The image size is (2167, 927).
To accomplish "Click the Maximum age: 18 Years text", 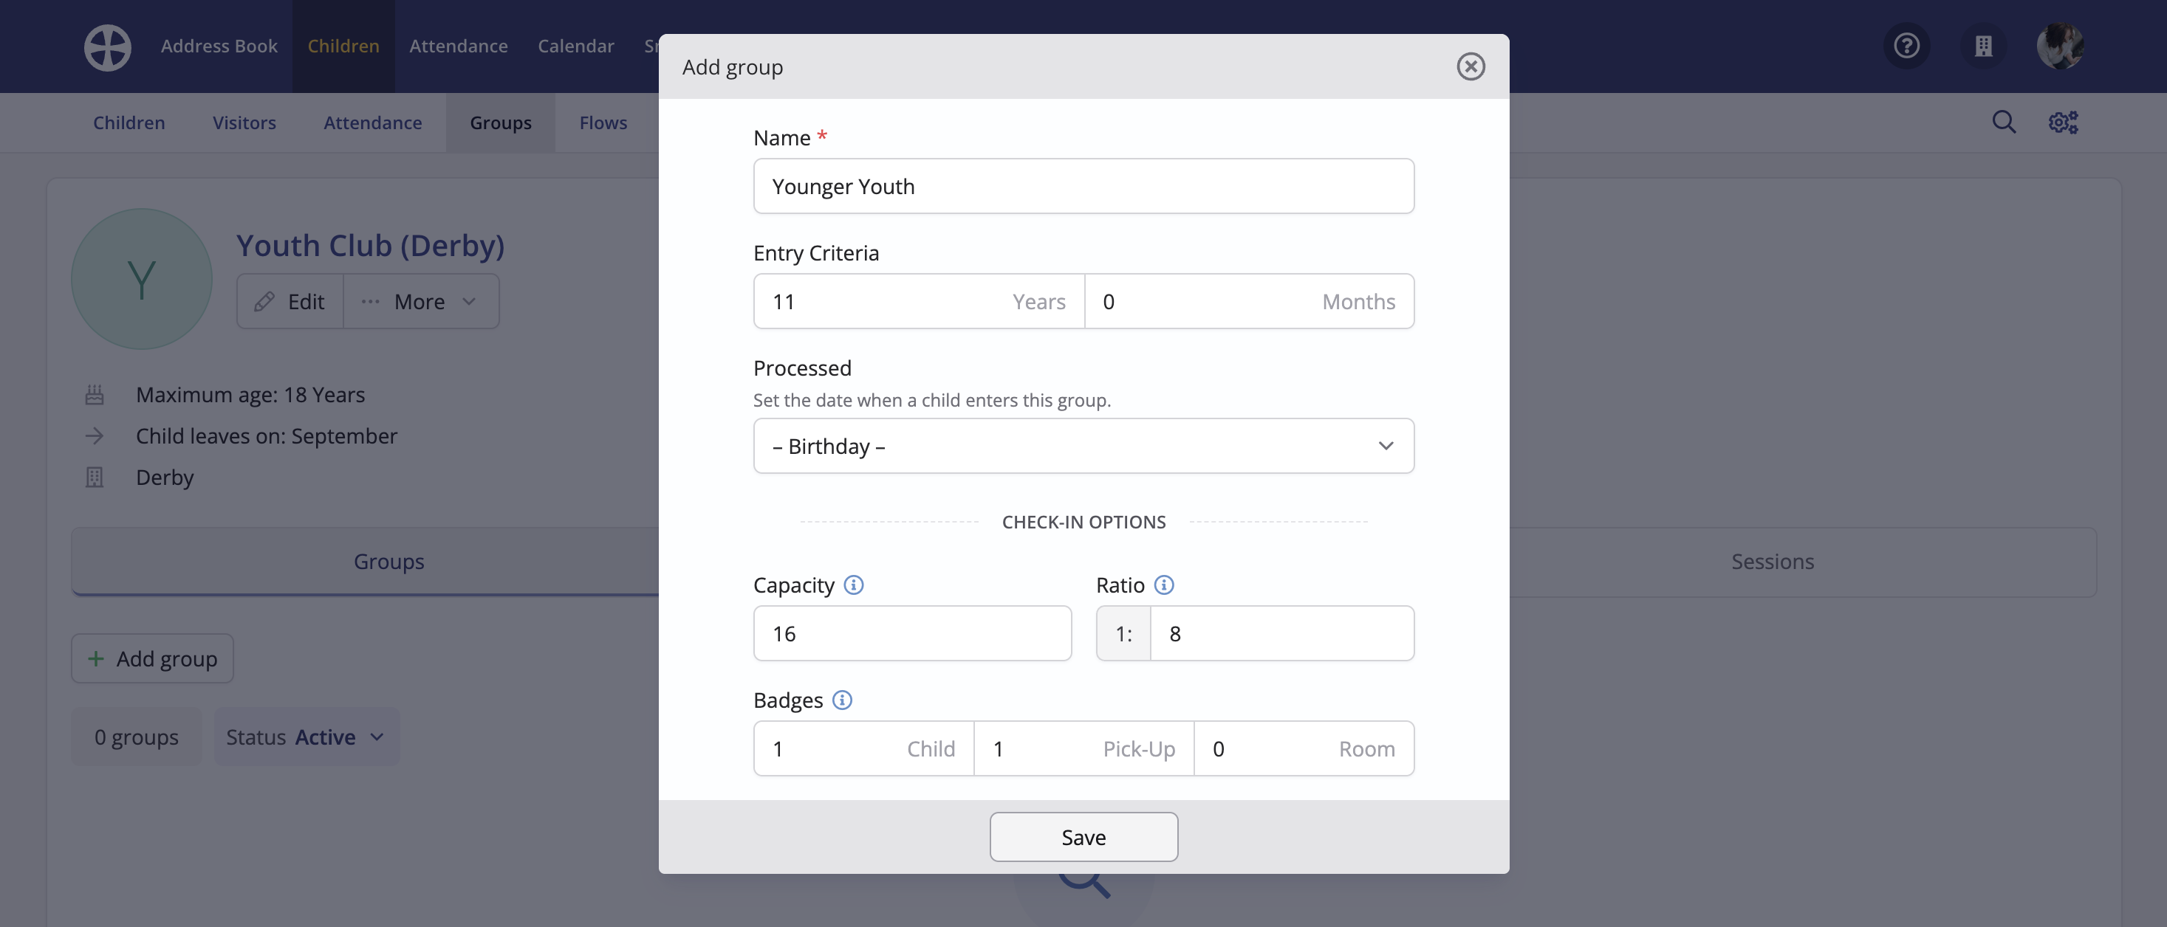I will [250, 395].
